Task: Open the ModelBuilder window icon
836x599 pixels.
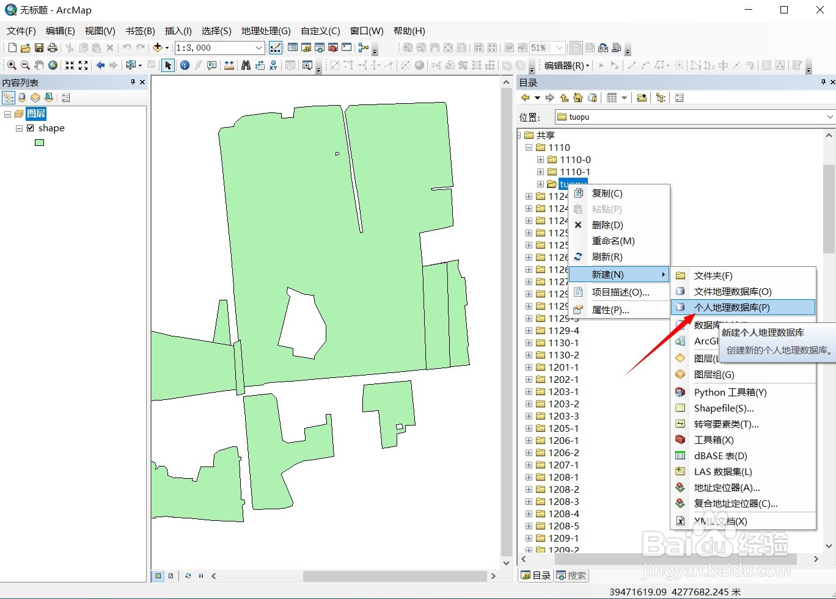Action: (x=364, y=48)
